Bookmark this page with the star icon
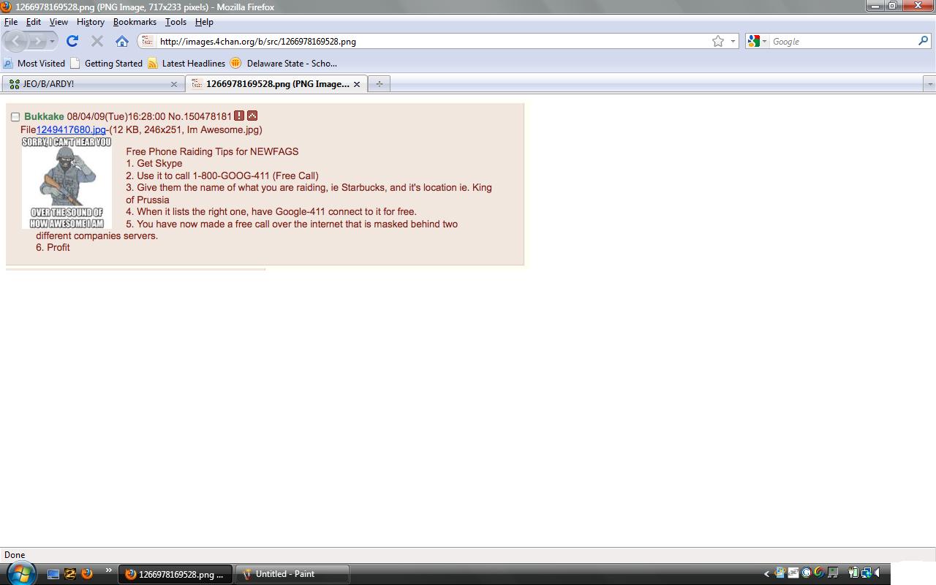This screenshot has width=936, height=585. click(718, 42)
